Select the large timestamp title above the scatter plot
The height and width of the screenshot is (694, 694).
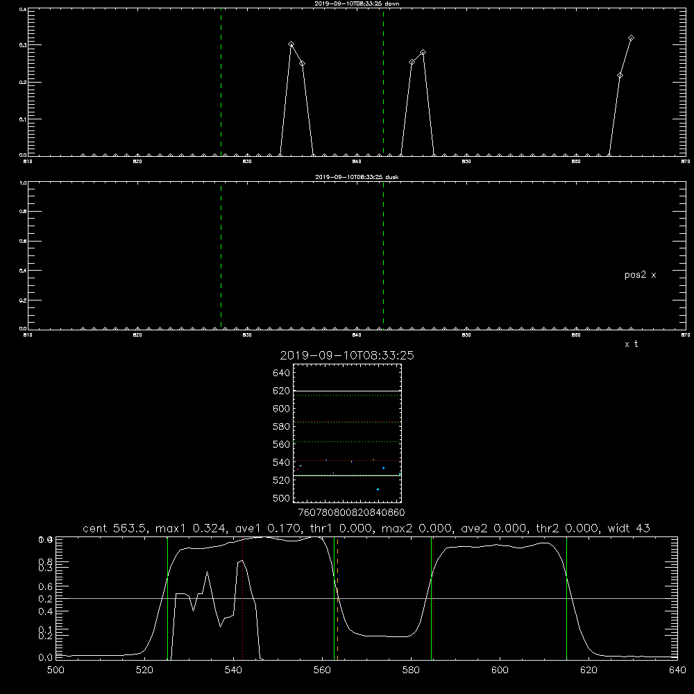click(347, 355)
